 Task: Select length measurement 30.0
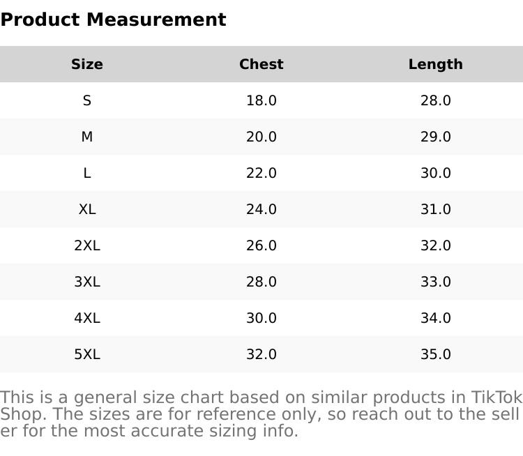point(436,173)
